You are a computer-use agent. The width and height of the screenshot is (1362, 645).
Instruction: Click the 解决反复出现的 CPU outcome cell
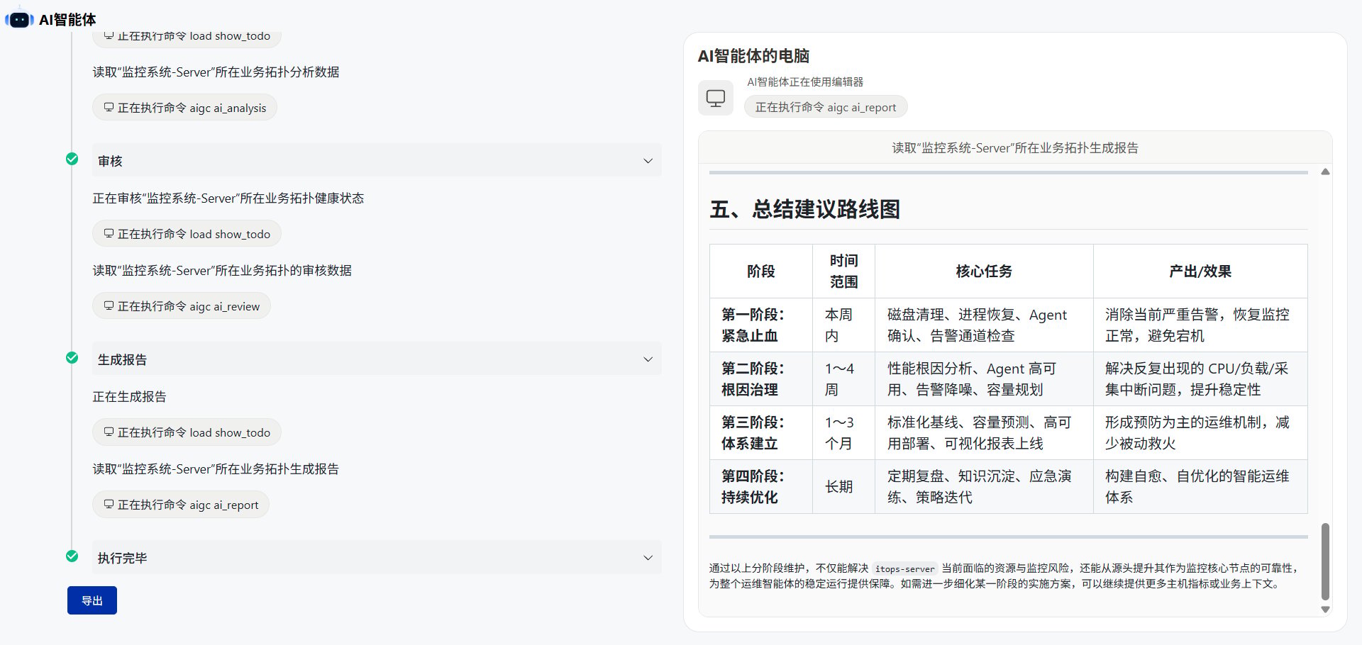pyautogui.click(x=1200, y=378)
